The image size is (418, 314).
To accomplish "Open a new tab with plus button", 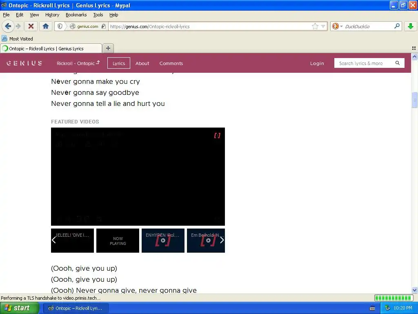I will coord(108,48).
